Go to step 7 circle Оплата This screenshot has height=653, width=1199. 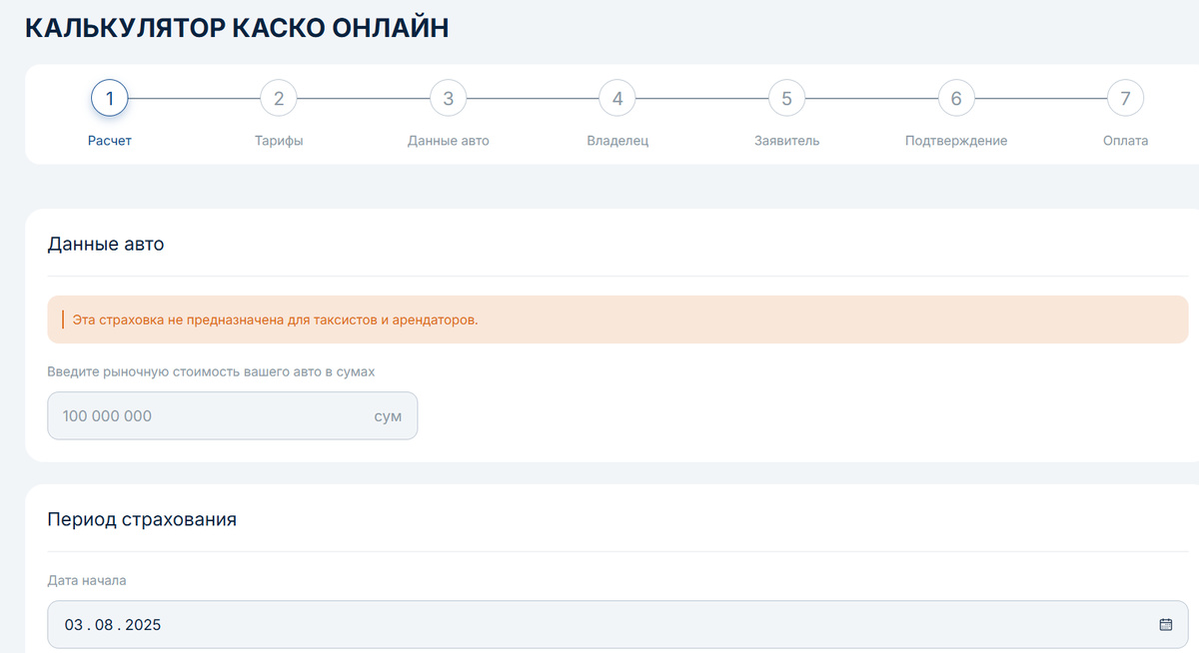point(1125,99)
